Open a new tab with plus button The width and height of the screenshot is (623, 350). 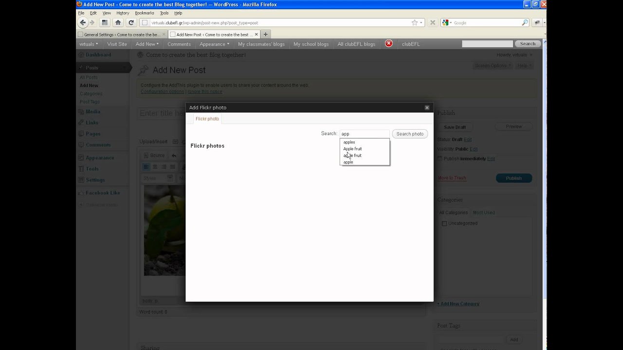[x=265, y=35]
